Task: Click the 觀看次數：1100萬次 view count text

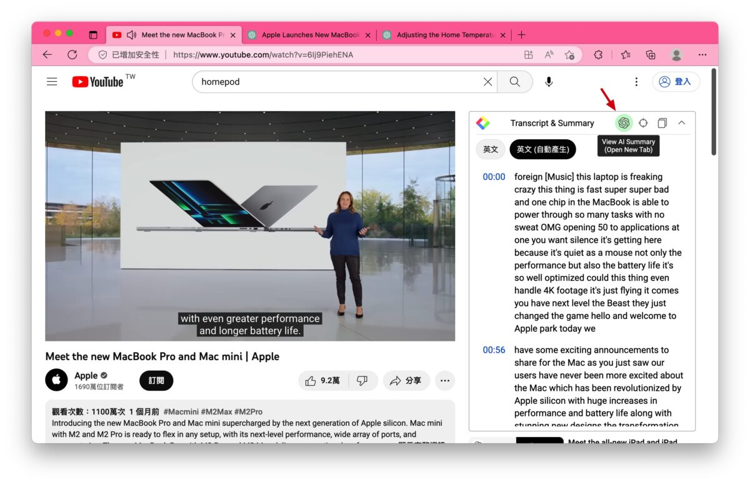Action: pos(88,412)
